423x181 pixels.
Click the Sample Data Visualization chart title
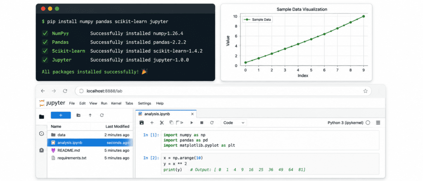click(302, 9)
